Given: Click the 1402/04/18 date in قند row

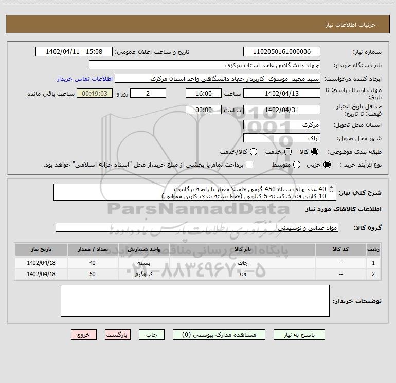Looking at the screenshot, I should [x=41, y=274].
